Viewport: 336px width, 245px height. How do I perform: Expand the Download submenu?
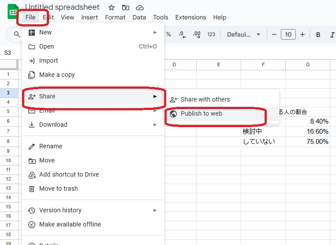(93, 124)
